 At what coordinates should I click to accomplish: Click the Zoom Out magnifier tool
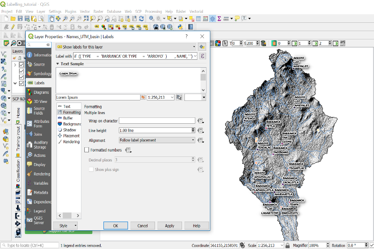point(72,19)
